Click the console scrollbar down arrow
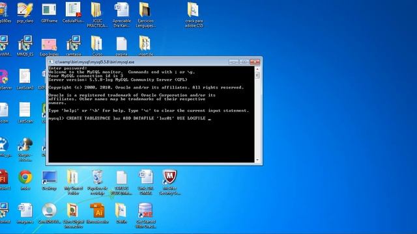Viewport: 417px width, 234px height. click(257, 160)
